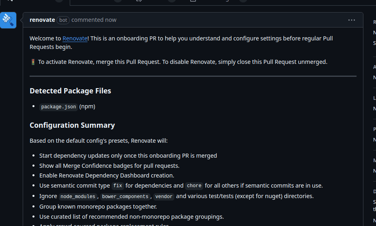The width and height of the screenshot is (376, 226).
Task: Click the 'Group known monorepo packages together' line
Action: tap(97, 207)
